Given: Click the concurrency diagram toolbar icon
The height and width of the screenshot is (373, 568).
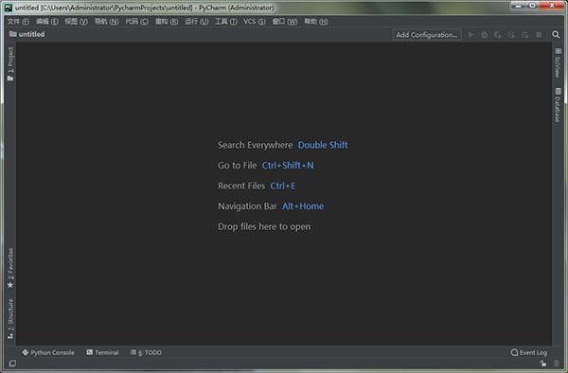Looking at the screenshot, I should (x=524, y=35).
